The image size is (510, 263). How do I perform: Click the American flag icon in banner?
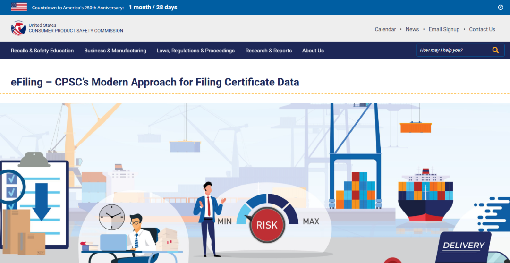(x=19, y=7)
